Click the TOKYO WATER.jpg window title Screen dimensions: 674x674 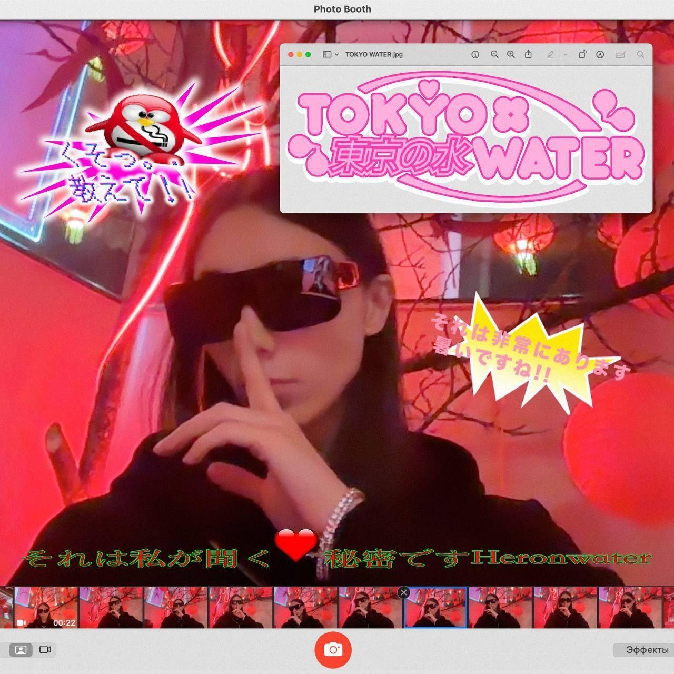(374, 54)
